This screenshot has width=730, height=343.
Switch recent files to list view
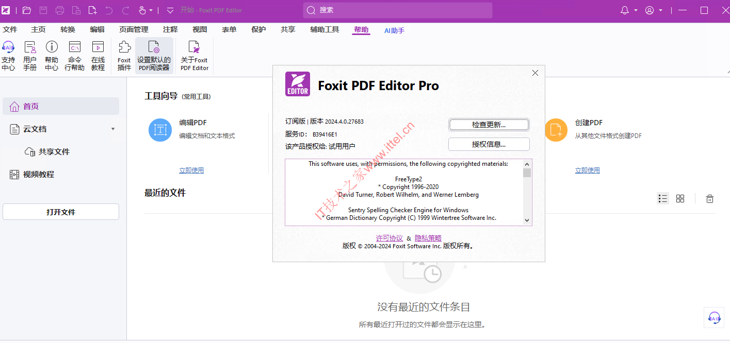pyautogui.click(x=663, y=198)
